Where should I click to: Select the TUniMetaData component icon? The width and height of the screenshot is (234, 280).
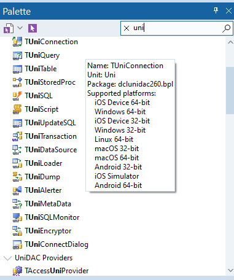(x=17, y=204)
